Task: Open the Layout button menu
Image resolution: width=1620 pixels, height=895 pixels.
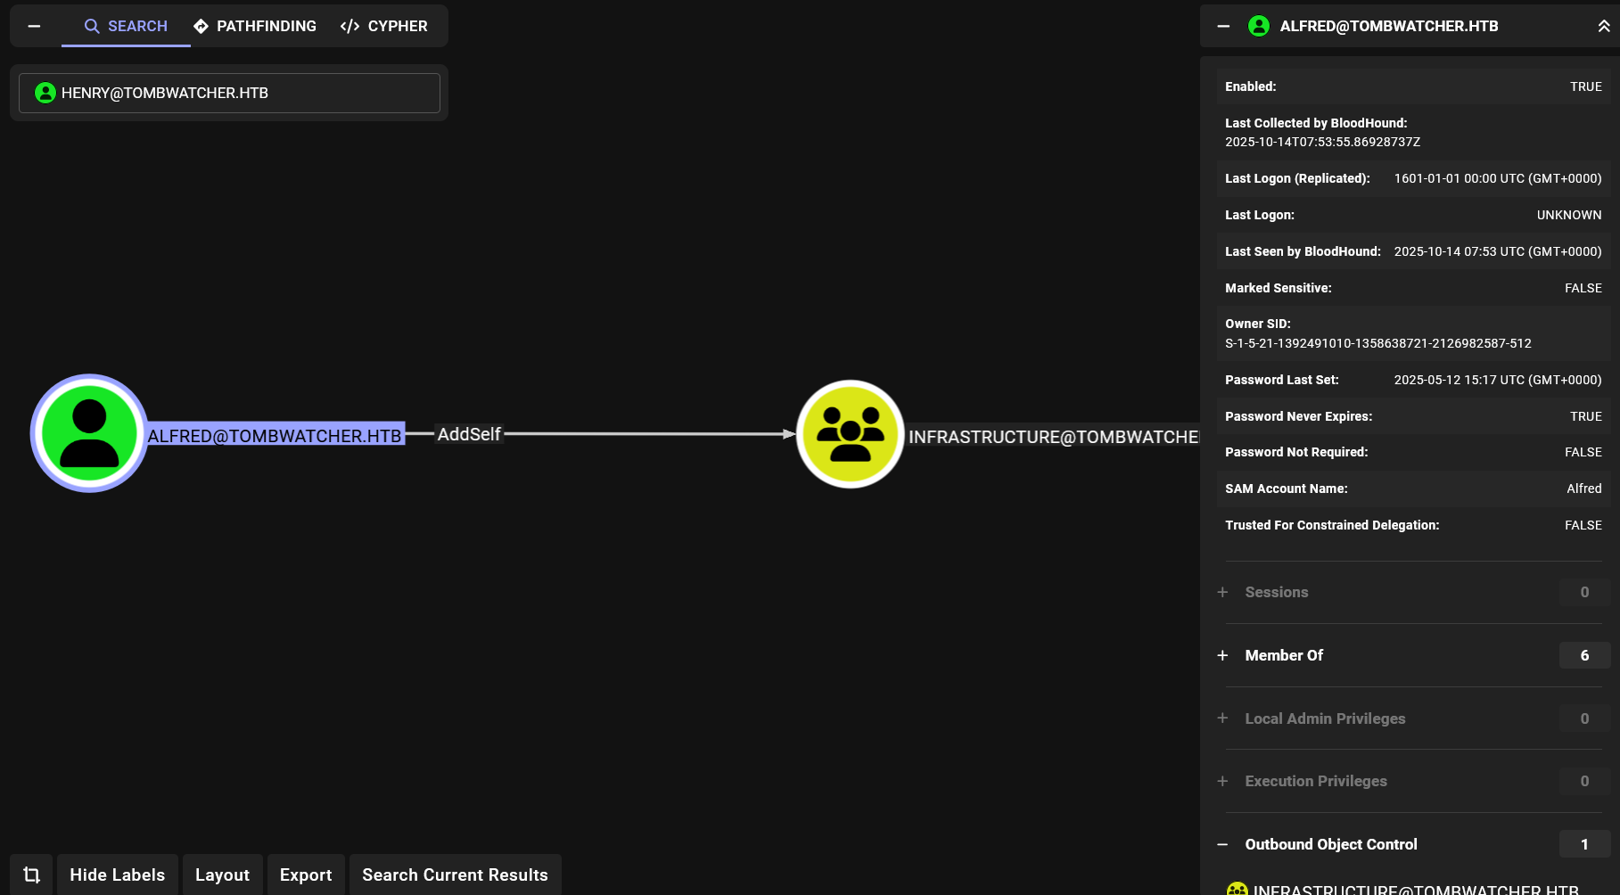Action: tap(222, 874)
